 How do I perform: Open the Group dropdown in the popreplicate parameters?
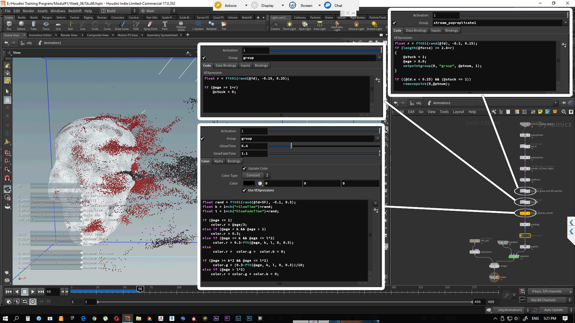[565, 23]
